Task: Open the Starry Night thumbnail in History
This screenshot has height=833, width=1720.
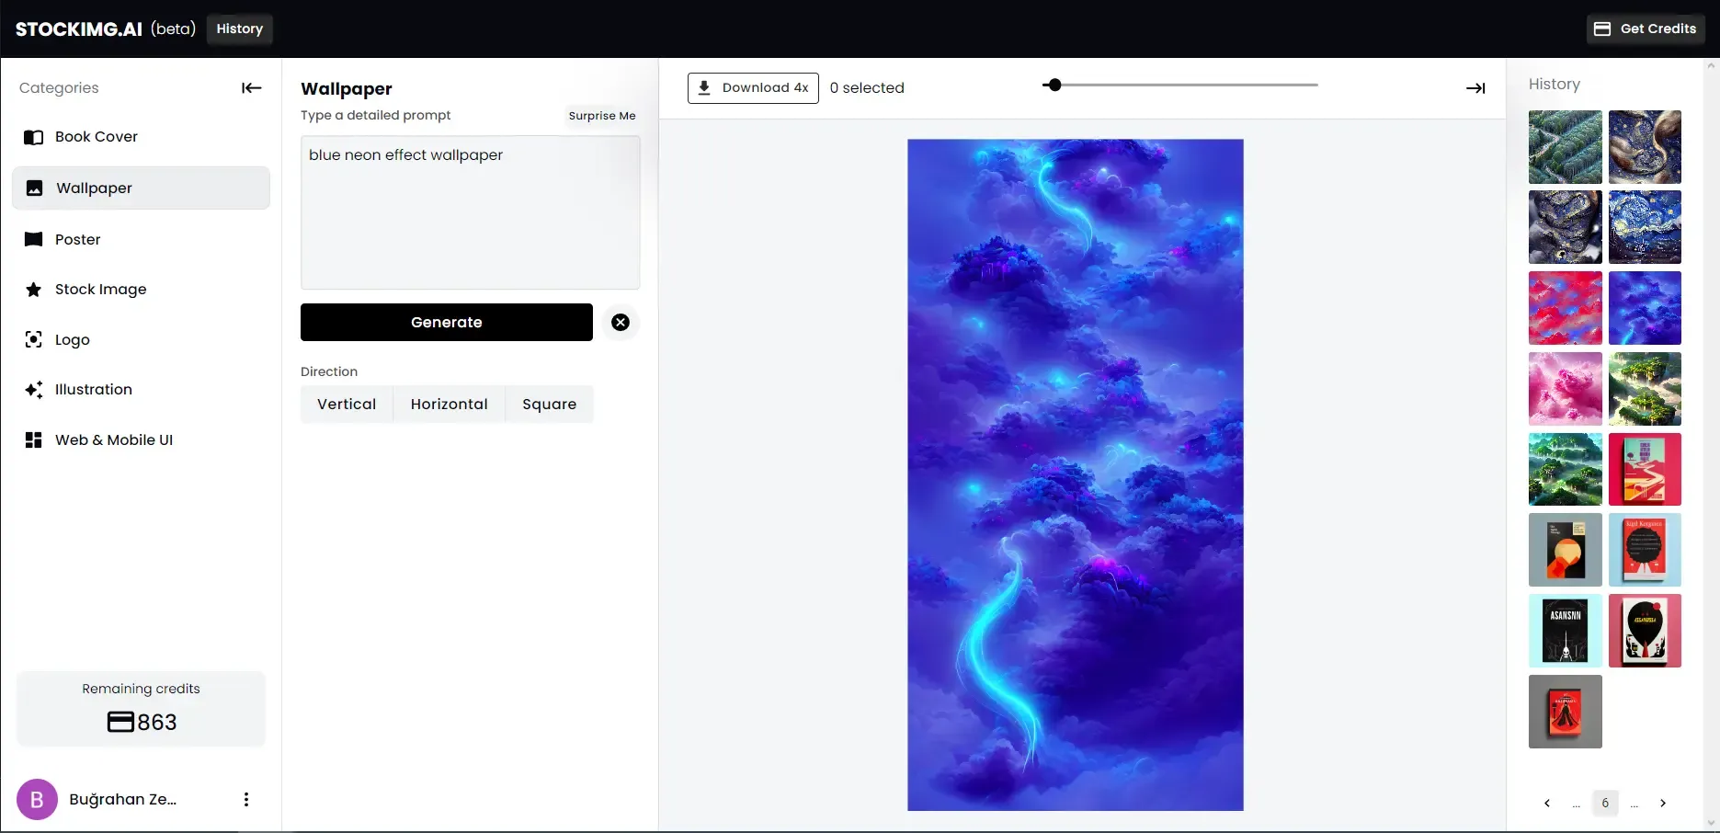Action: point(1646,227)
